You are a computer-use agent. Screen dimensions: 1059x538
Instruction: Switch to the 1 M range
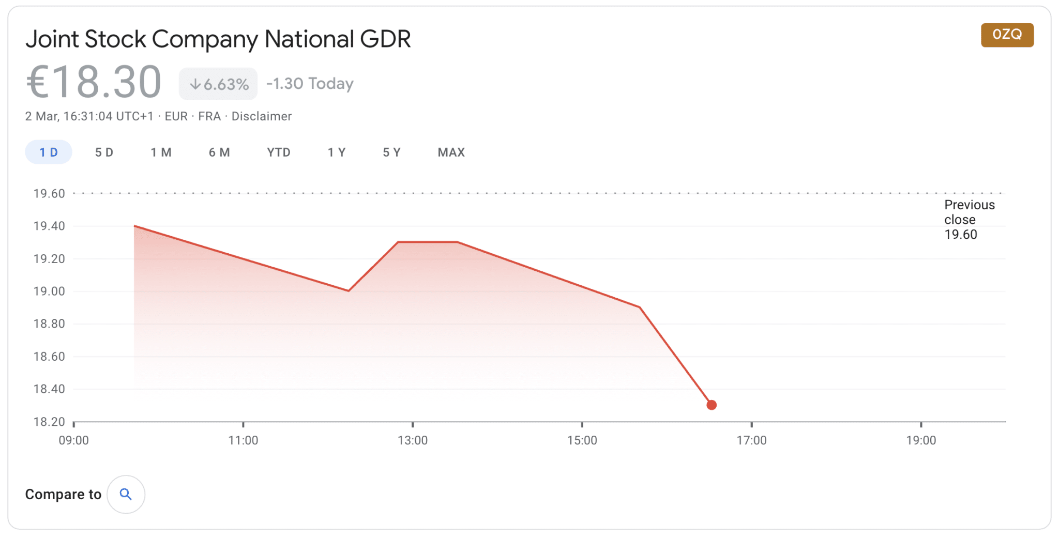(161, 152)
